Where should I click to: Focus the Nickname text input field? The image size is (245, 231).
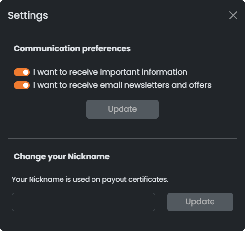click(84, 202)
